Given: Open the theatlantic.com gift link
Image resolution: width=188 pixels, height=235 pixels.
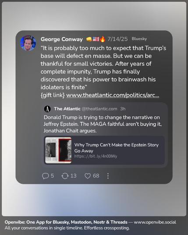Looking at the screenshot, I should click(113, 95).
